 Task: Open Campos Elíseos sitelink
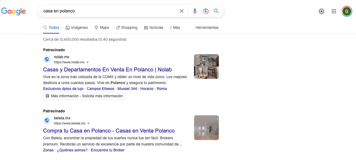point(101,89)
